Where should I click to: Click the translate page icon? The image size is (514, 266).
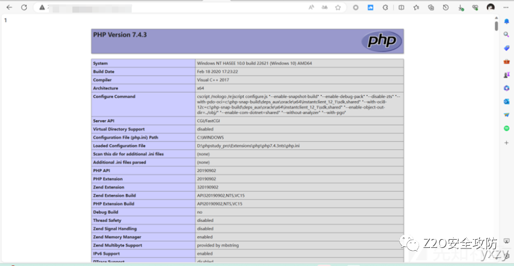tap(325, 8)
